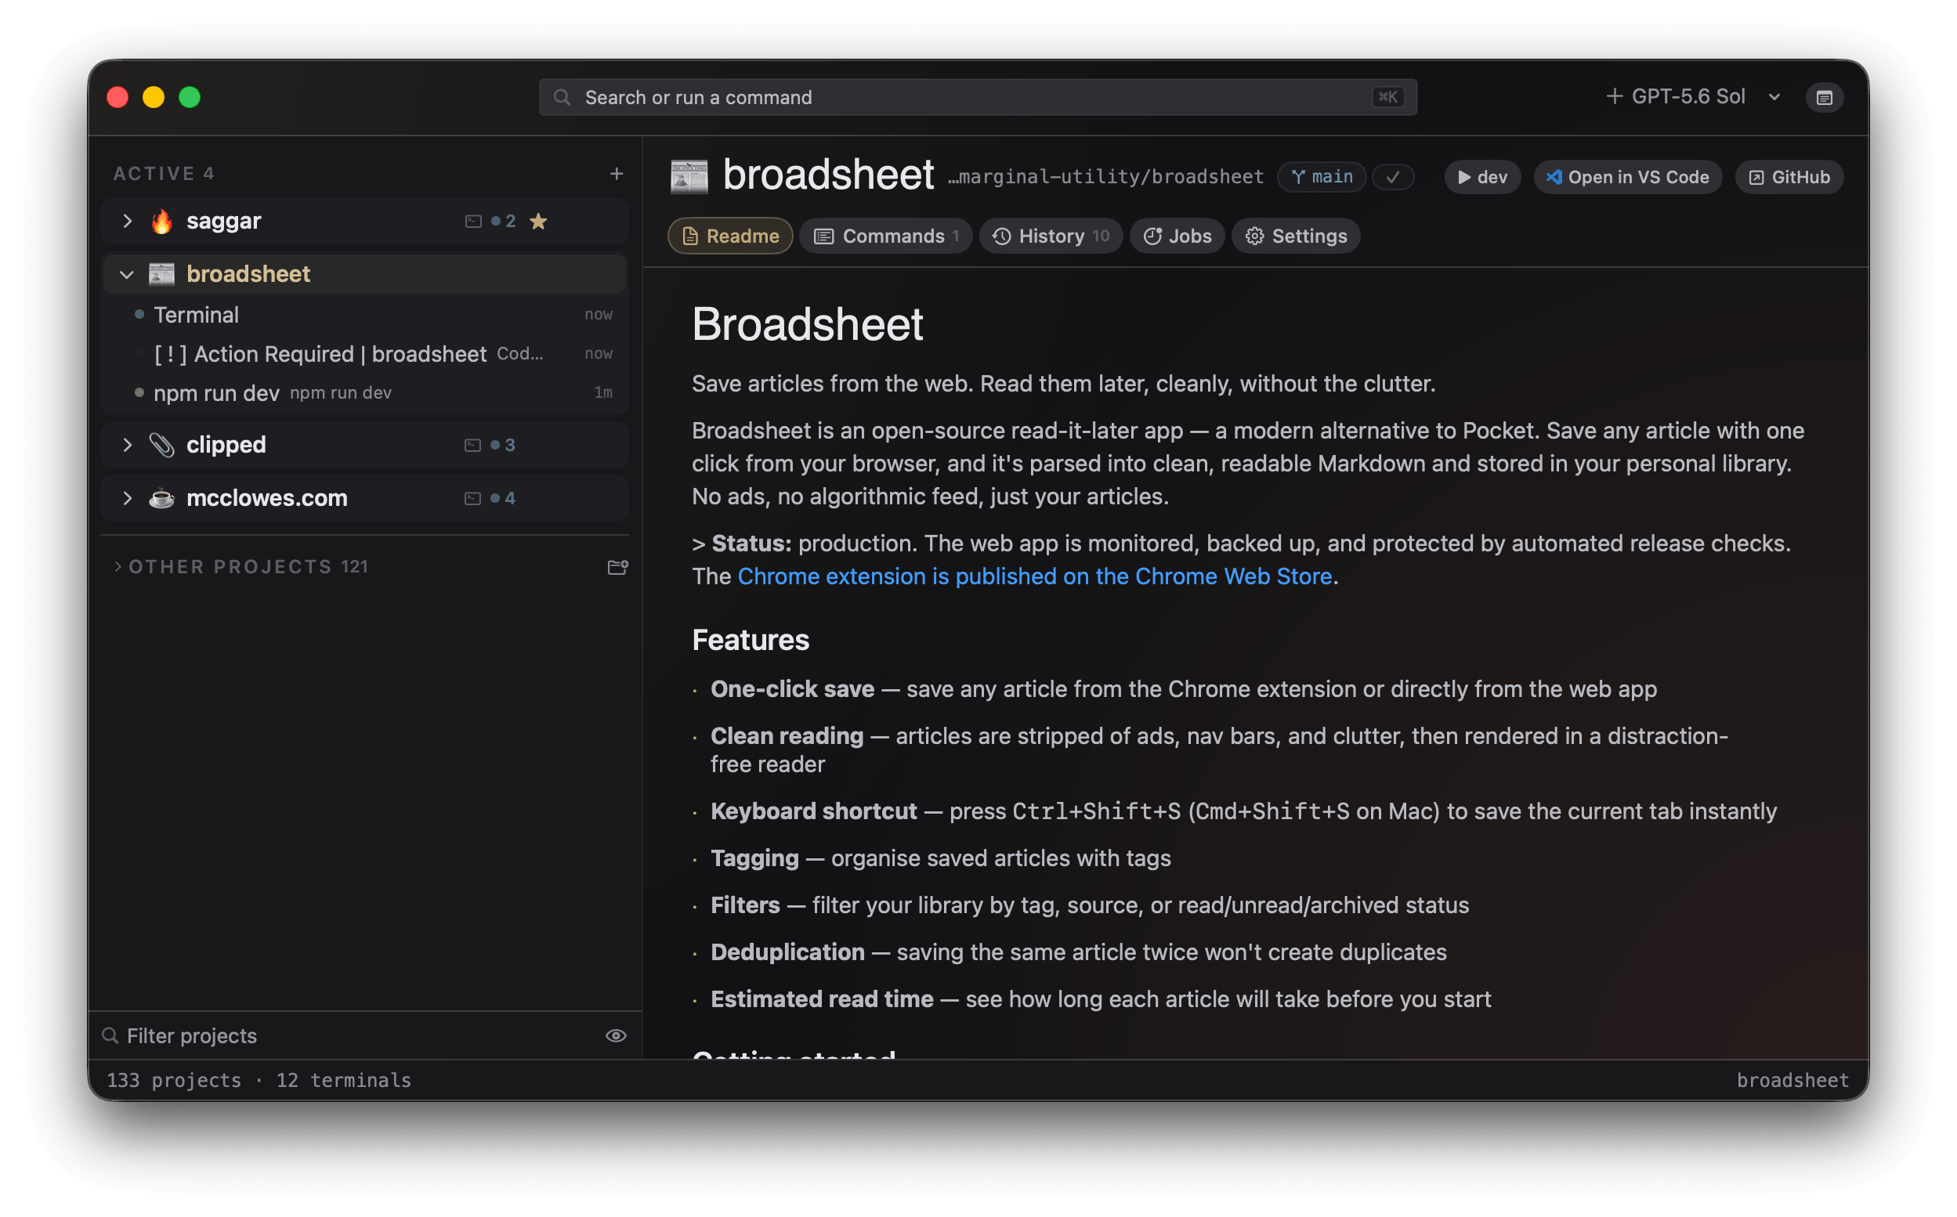Click the + GPT-5.6 Sol new session button
Image resolution: width=1957 pixels, height=1217 pixels.
[1675, 97]
